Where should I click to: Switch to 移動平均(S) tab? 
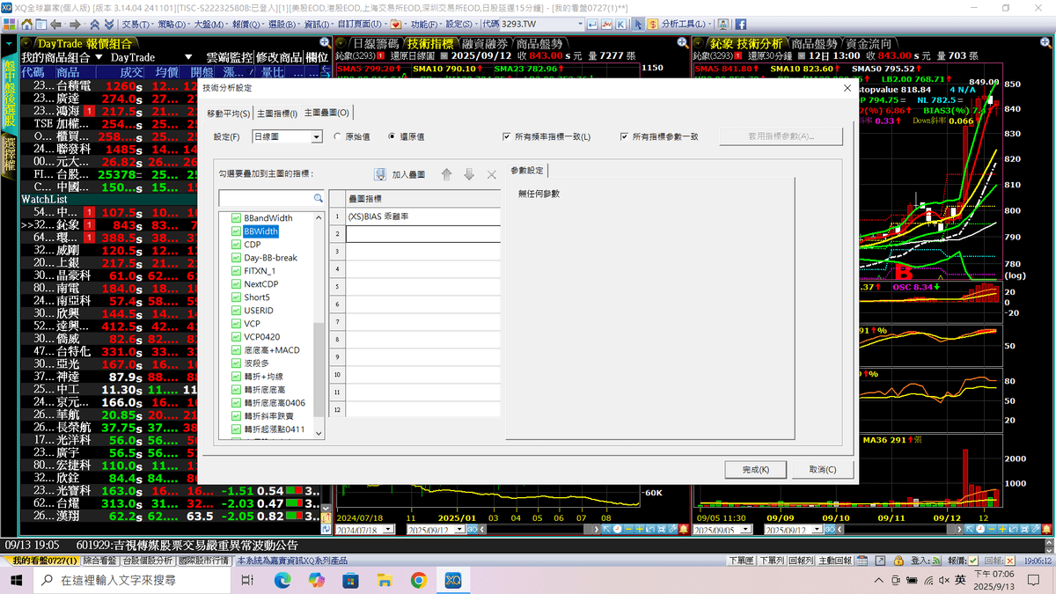[x=228, y=114]
